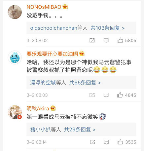Open username 要乐观要开心要加油啊
This screenshot has height=151, width=144.
pos(52,54)
